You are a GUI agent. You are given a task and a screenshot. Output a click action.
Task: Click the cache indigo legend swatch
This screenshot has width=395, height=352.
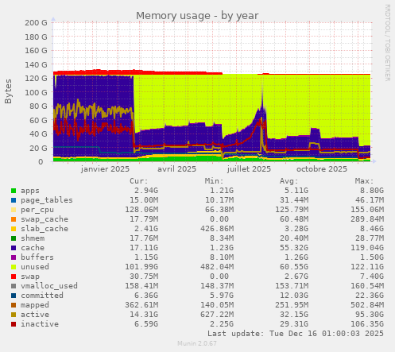click(x=14, y=248)
